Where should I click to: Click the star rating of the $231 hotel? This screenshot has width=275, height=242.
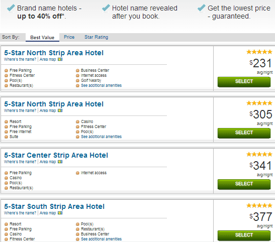pyautogui.click(x=259, y=52)
